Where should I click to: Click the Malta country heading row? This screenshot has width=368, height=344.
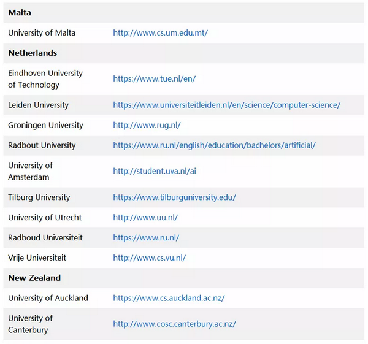[x=20, y=13]
